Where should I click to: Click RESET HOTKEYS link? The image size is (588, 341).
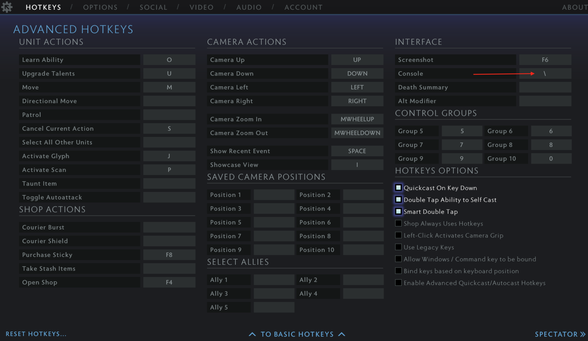click(36, 334)
